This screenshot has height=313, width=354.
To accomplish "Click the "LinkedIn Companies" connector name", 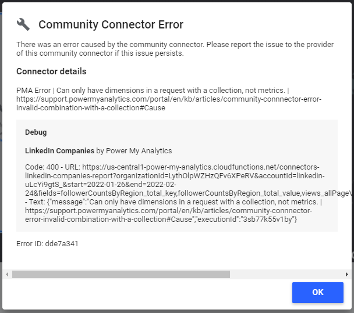I will [59, 150].
